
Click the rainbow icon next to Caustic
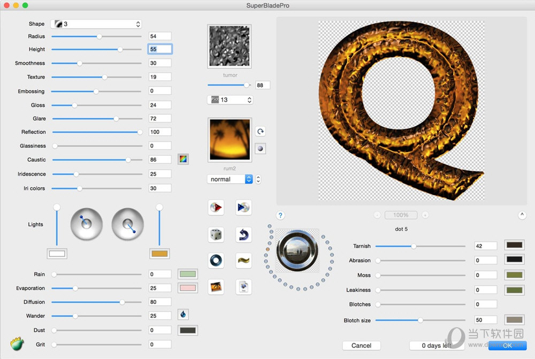coord(183,159)
